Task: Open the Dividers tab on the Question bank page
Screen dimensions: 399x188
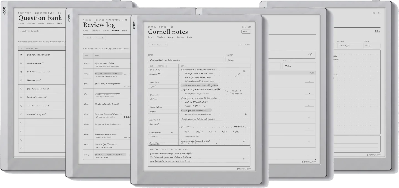Action: point(31,24)
